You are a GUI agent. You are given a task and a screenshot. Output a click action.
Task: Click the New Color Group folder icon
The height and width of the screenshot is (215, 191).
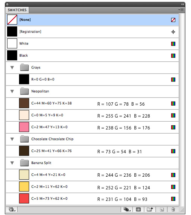pos(150,209)
